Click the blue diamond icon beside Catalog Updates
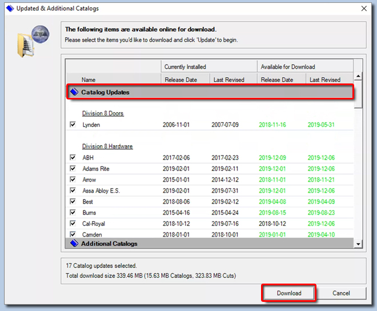 pyautogui.click(x=74, y=92)
